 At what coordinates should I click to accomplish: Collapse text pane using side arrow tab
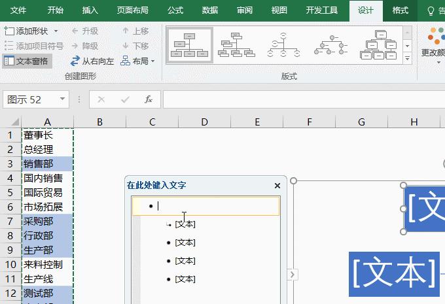click(x=293, y=275)
